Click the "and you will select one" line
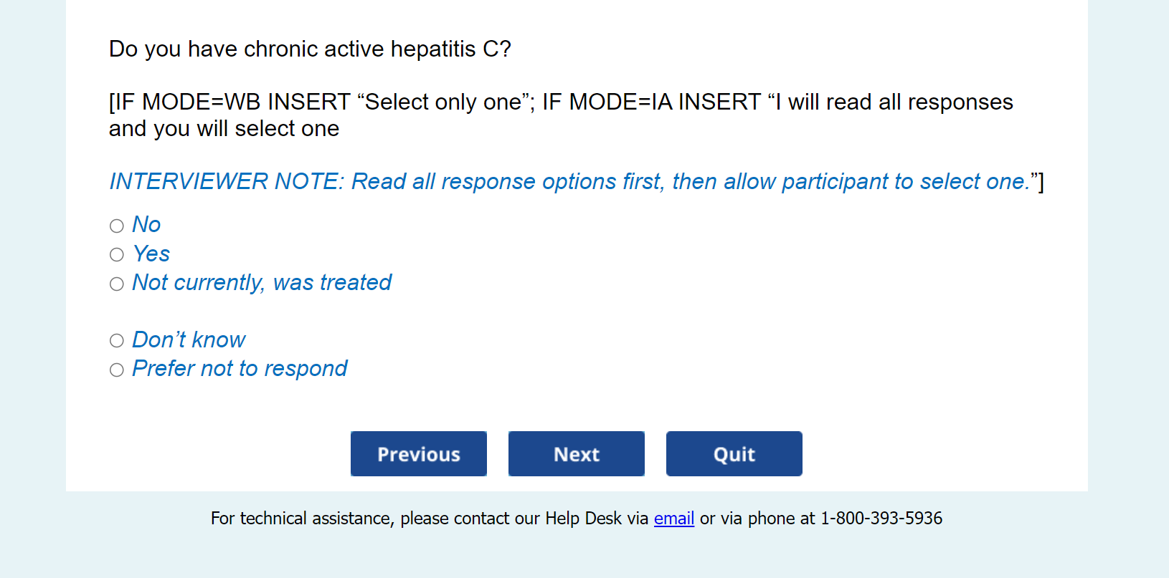The width and height of the screenshot is (1169, 578). 224,129
